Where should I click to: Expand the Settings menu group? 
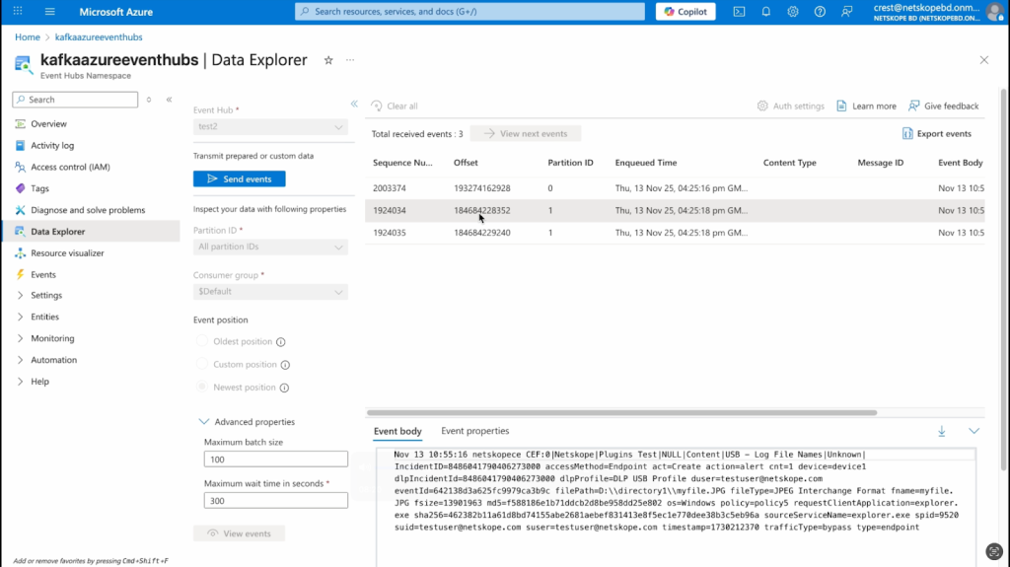(20, 295)
